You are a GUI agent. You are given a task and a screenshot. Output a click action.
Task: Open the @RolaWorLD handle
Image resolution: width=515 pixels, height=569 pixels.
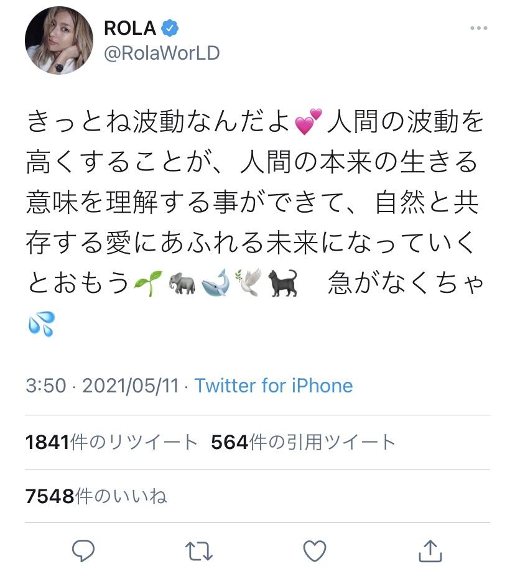pyautogui.click(x=162, y=53)
